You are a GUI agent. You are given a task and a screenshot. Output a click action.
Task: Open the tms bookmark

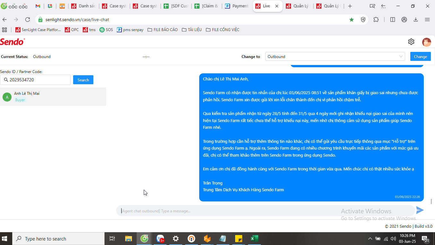pyautogui.click(x=89, y=30)
